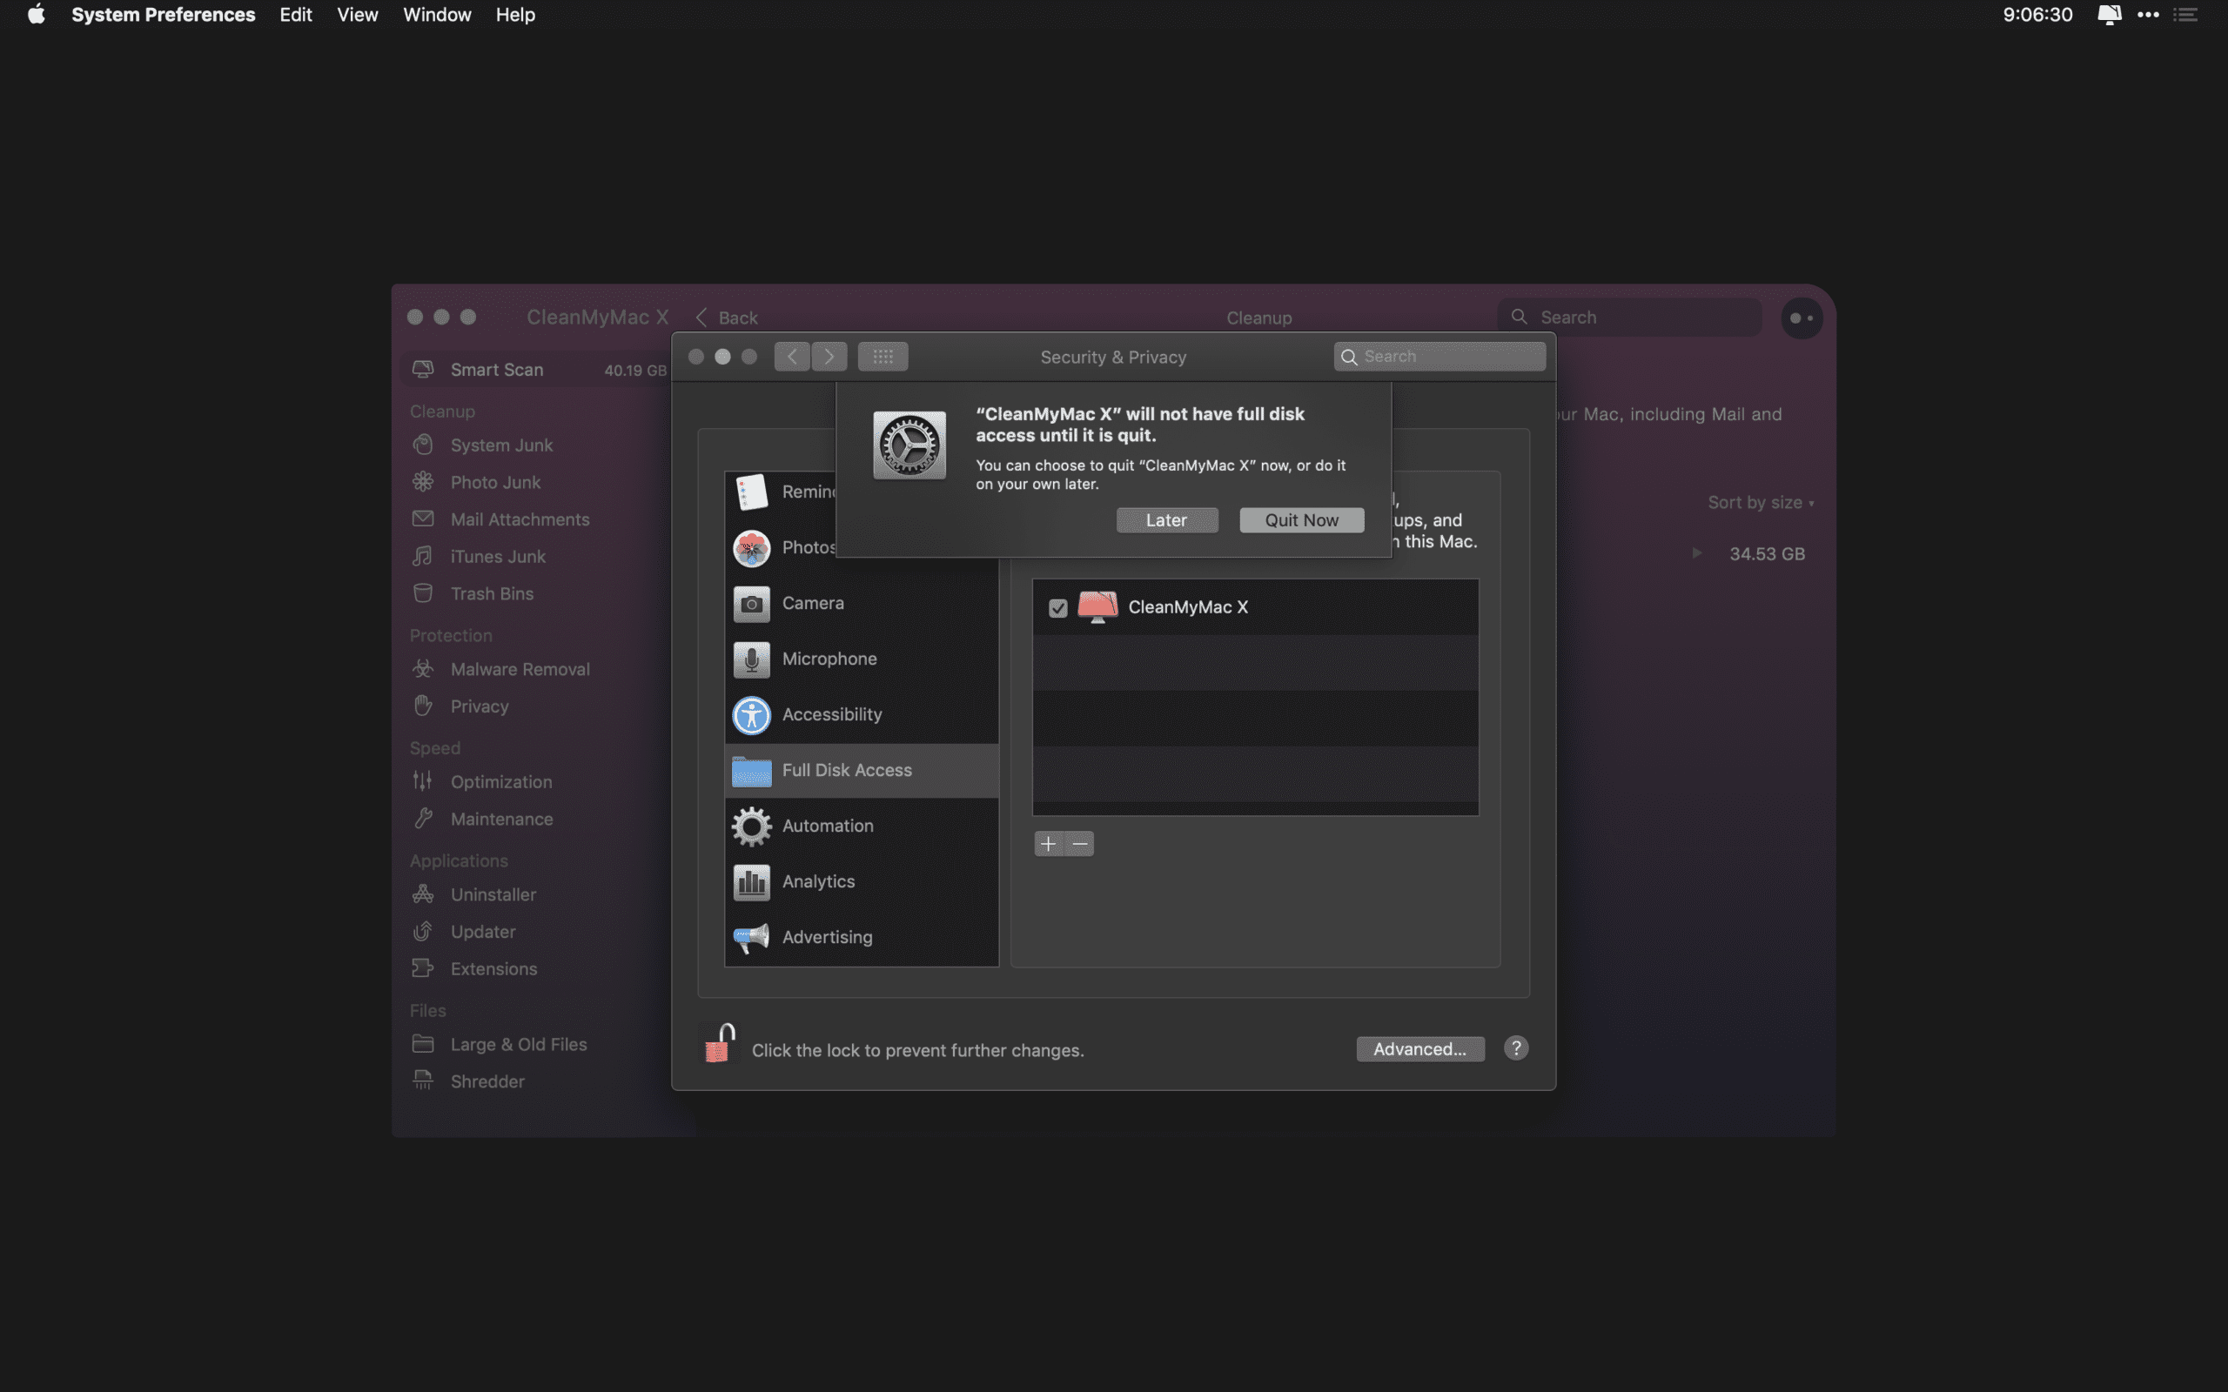Image resolution: width=2228 pixels, height=1392 pixels.
Task: Select the Full Disk Access icon
Action: click(x=749, y=770)
